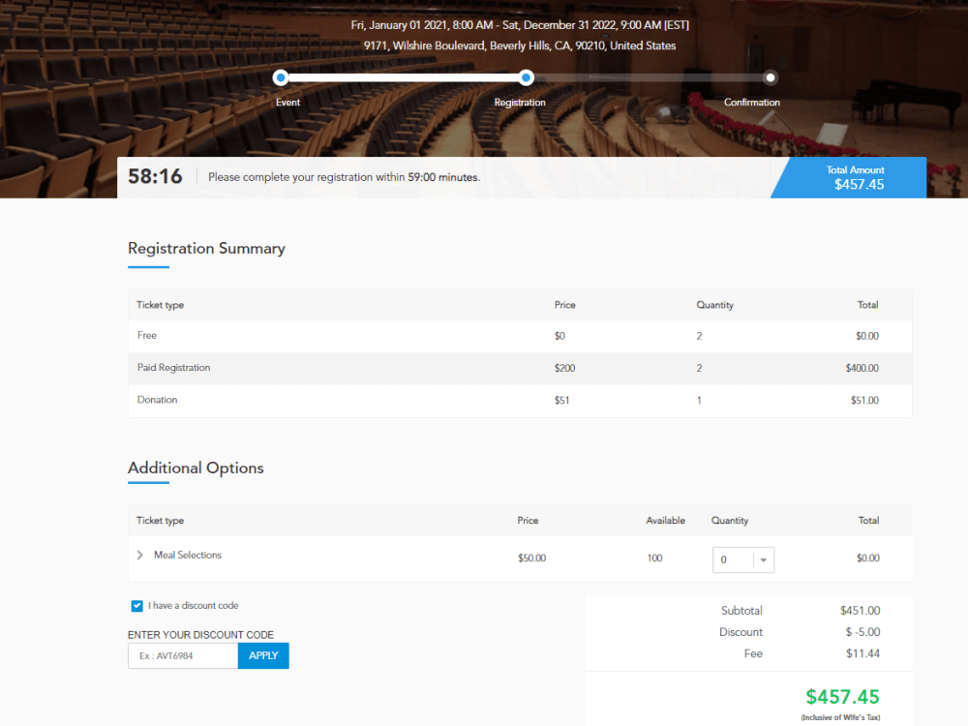Click the Meal Selections $50.00 price
This screenshot has height=726, width=968.
(x=531, y=559)
